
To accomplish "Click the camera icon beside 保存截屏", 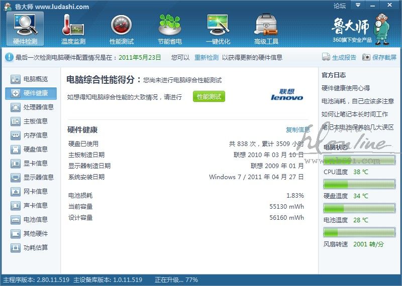I will click(x=366, y=57).
